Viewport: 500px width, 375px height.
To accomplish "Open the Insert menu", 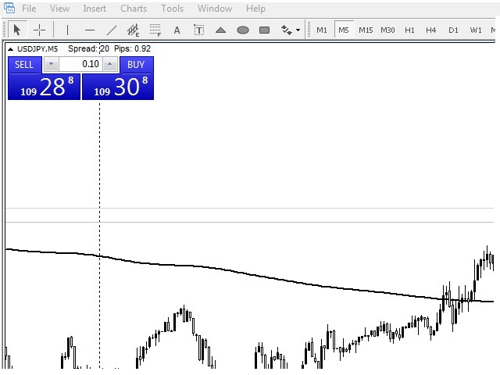I will tap(95, 9).
